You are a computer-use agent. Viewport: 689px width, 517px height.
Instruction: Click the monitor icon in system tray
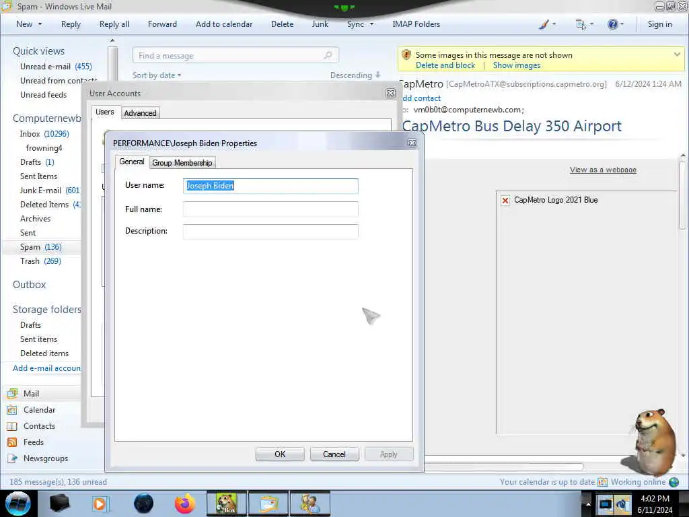point(605,504)
